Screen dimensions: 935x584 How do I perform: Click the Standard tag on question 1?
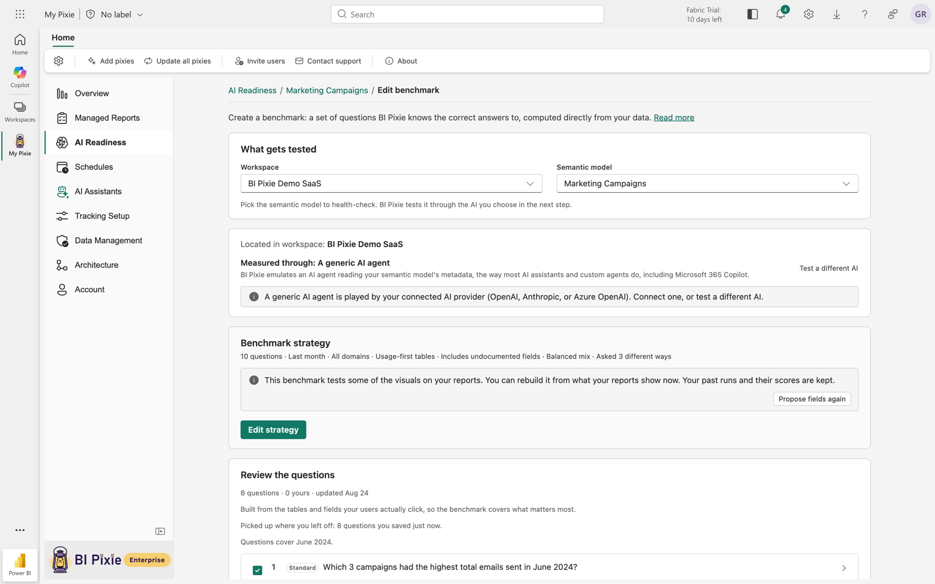(x=302, y=568)
